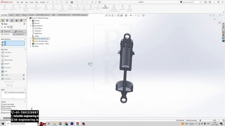The image size is (225, 126).
Task: Collapse the Mate Selections section
Action: click(25, 39)
